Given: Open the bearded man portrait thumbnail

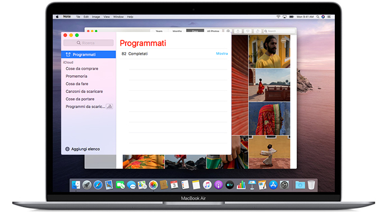Looking at the screenshot, I should click(269, 51).
